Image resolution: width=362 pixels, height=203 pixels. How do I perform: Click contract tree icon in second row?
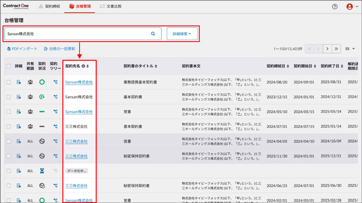click(x=55, y=96)
